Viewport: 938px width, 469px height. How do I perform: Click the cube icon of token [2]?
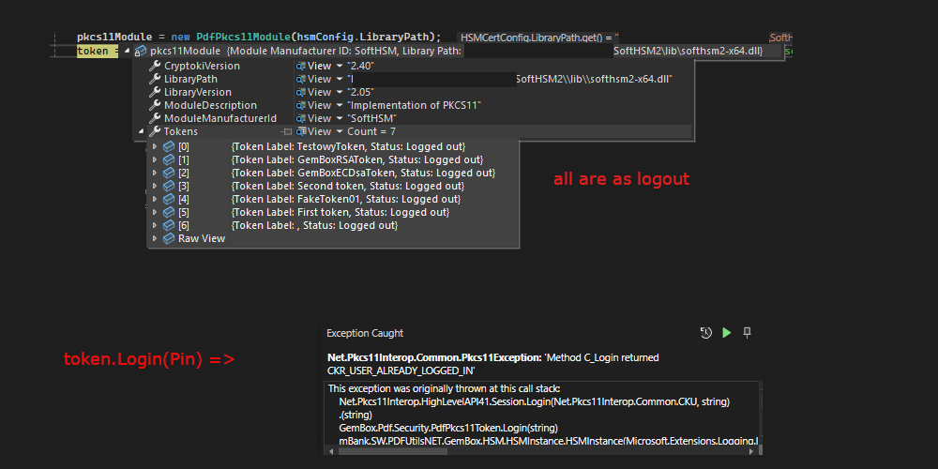169,173
